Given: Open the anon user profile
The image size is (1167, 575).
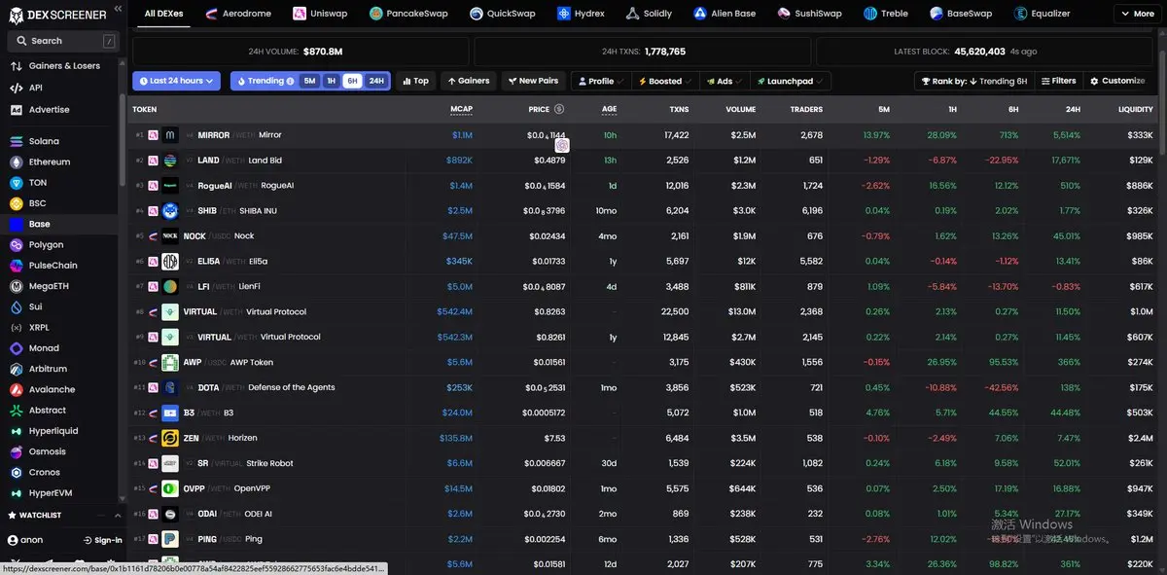Looking at the screenshot, I should tap(25, 540).
